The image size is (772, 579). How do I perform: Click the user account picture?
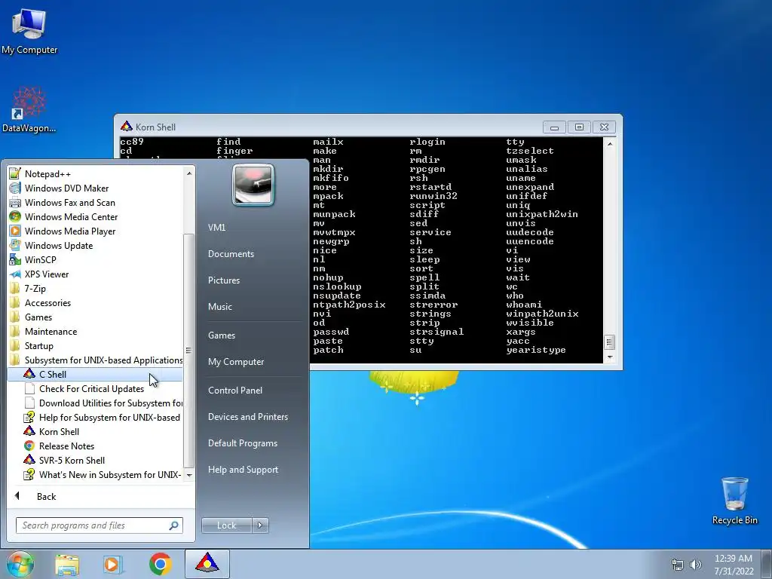tap(253, 185)
